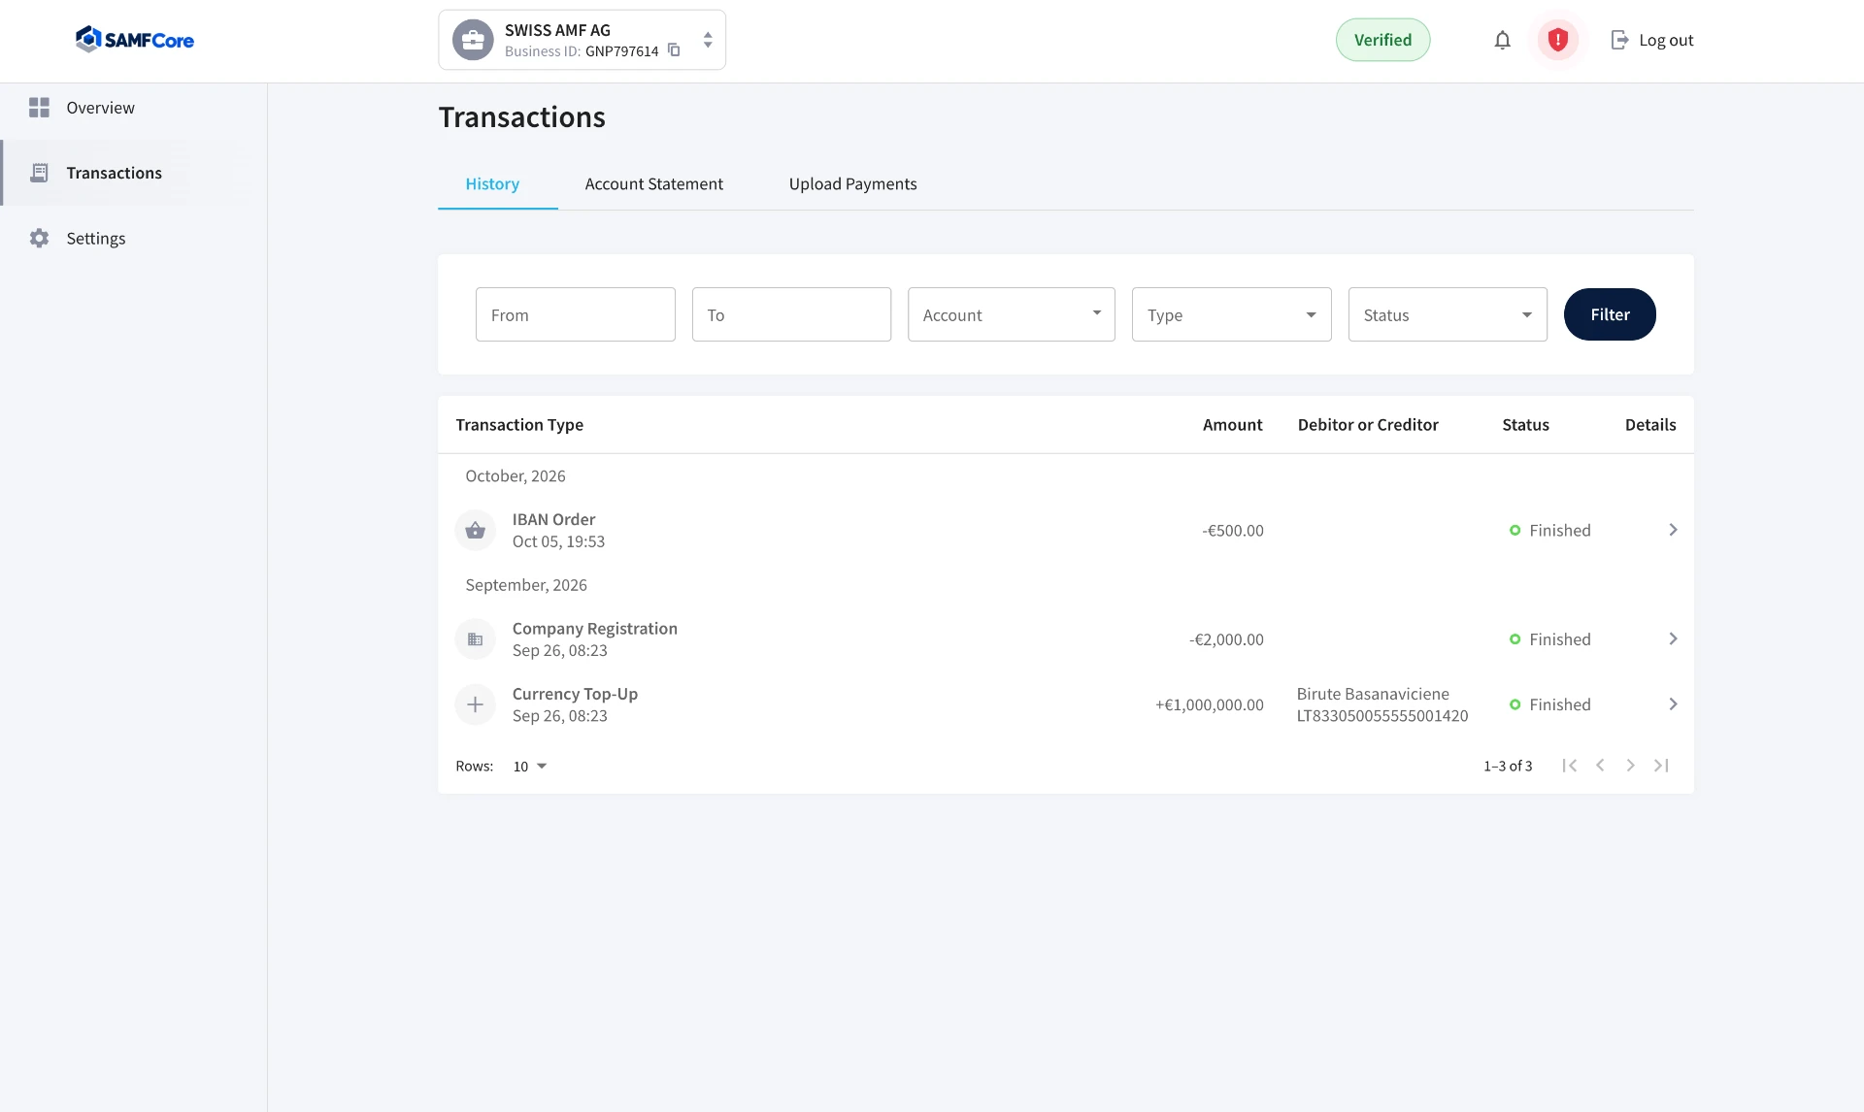Click the SAMFCore logo
Image resolution: width=1864 pixels, height=1112 pixels.
[x=135, y=40]
